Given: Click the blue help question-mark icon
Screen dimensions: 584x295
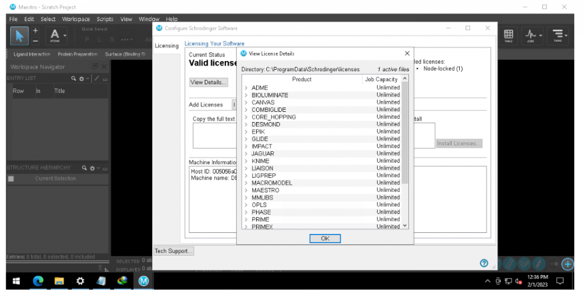Looking at the screenshot, I should (x=484, y=263).
